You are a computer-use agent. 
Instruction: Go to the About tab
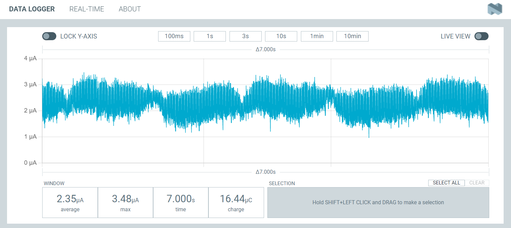click(x=130, y=9)
